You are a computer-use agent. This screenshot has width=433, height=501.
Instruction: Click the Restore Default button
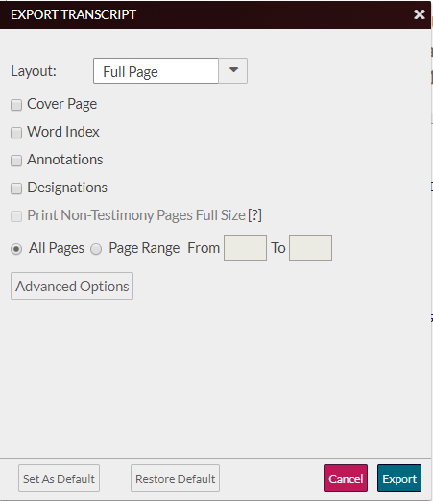coord(175,479)
